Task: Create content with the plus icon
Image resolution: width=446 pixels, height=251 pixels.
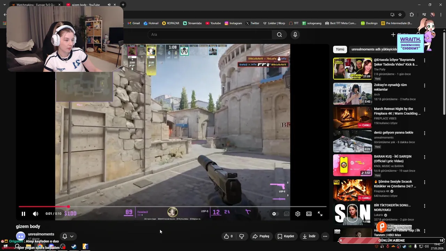Action: click(393, 35)
